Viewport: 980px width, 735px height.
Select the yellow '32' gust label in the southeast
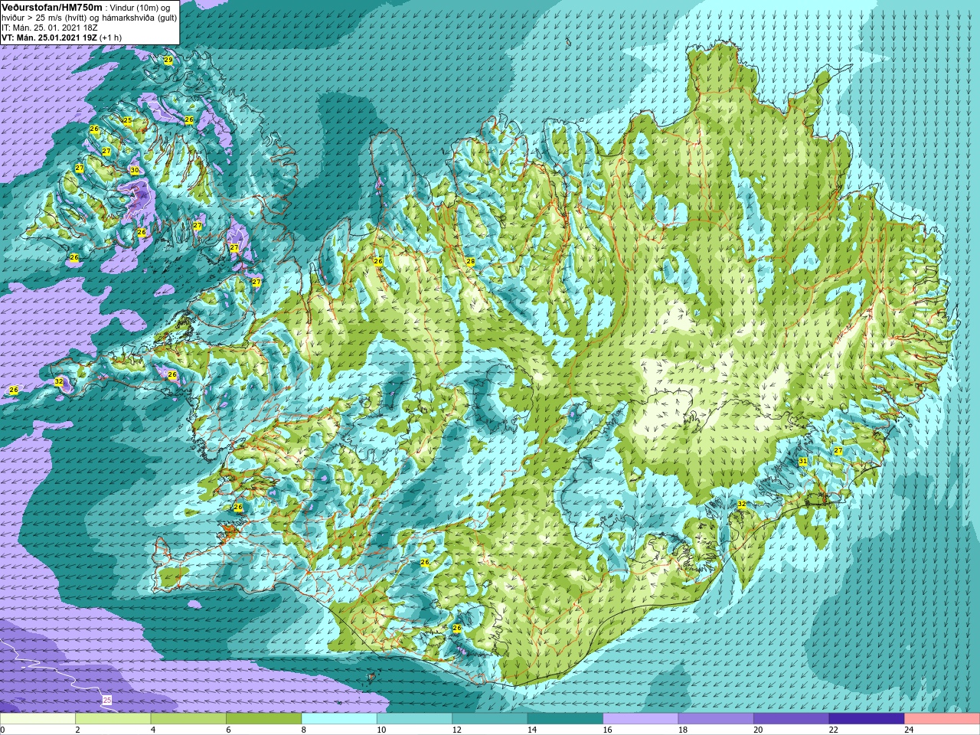tap(741, 504)
